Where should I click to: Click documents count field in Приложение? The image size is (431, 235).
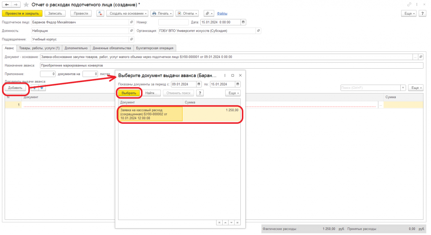coord(48,74)
